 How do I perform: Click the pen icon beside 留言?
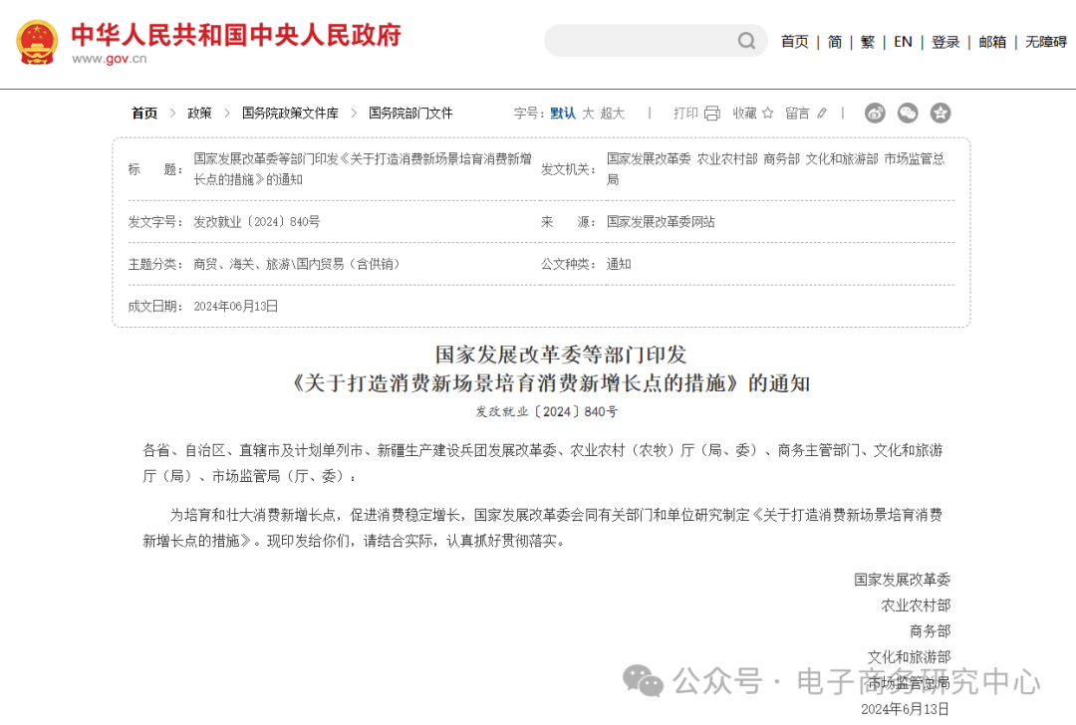click(820, 113)
